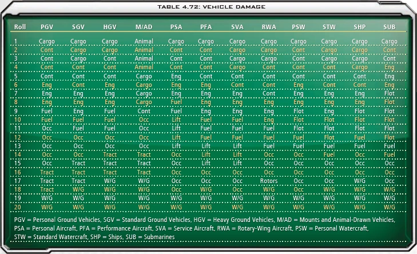Click the PGV "Occ" cell in roll 11
The height and width of the screenshot is (254, 417).
tap(47, 128)
